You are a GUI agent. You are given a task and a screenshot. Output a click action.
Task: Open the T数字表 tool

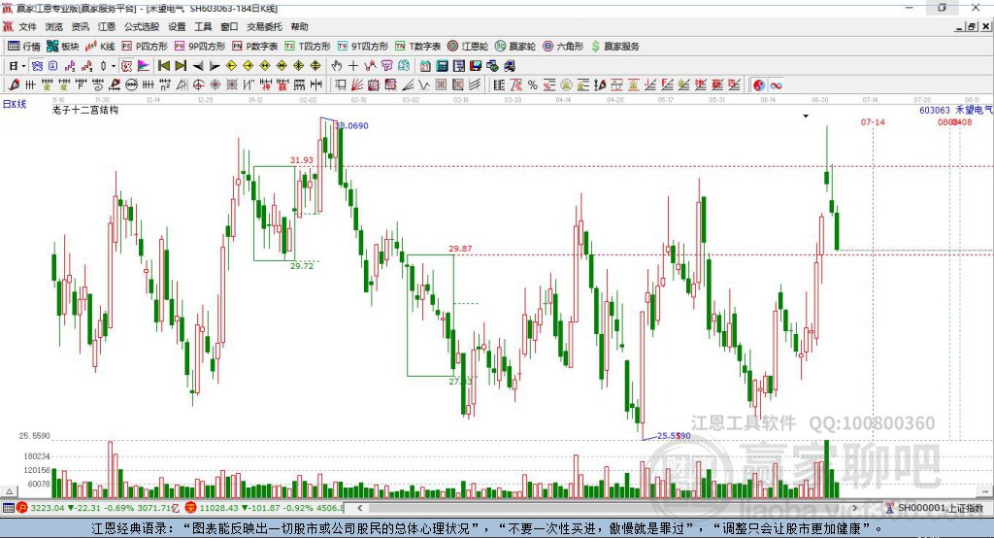point(417,47)
